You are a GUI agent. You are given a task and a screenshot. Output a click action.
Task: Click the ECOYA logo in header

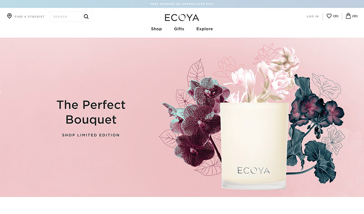pos(182,17)
